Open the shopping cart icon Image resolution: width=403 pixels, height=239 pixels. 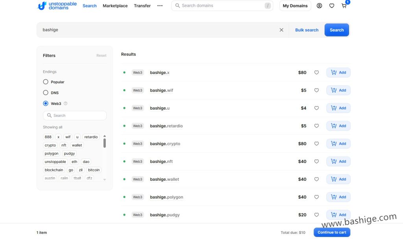pos(344,6)
